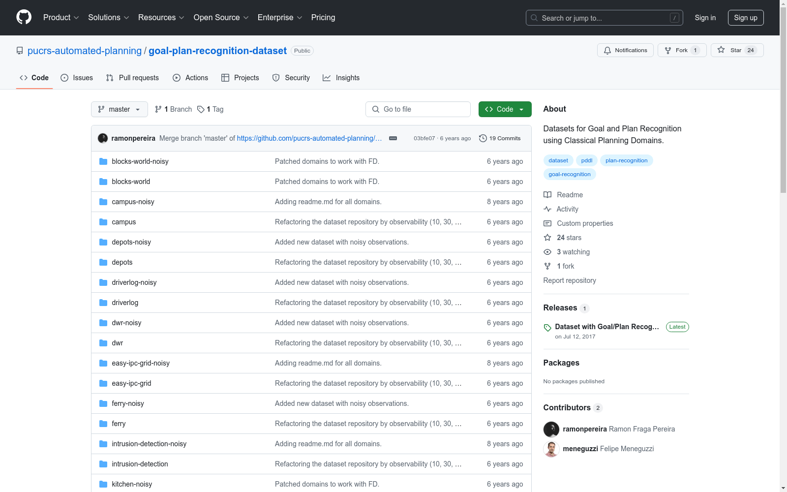The height and width of the screenshot is (492, 787).
Task: Click the folder icon beside driverlog
Action: tap(103, 303)
